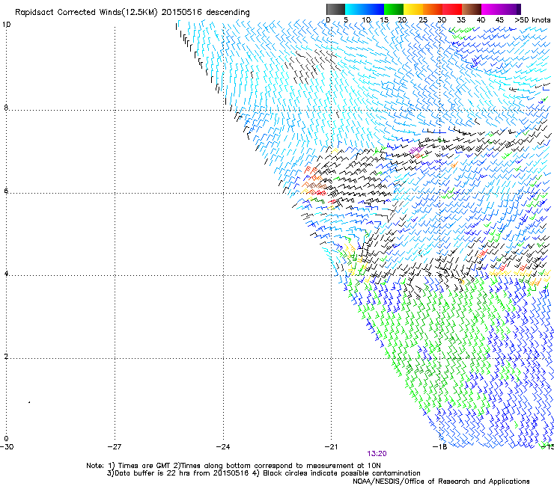Select the '8' latitude label on the left axis
This screenshot has height=486, width=554.
tap(6, 108)
